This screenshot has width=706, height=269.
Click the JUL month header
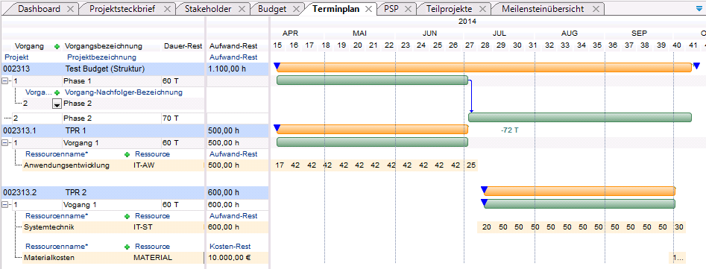click(x=499, y=34)
